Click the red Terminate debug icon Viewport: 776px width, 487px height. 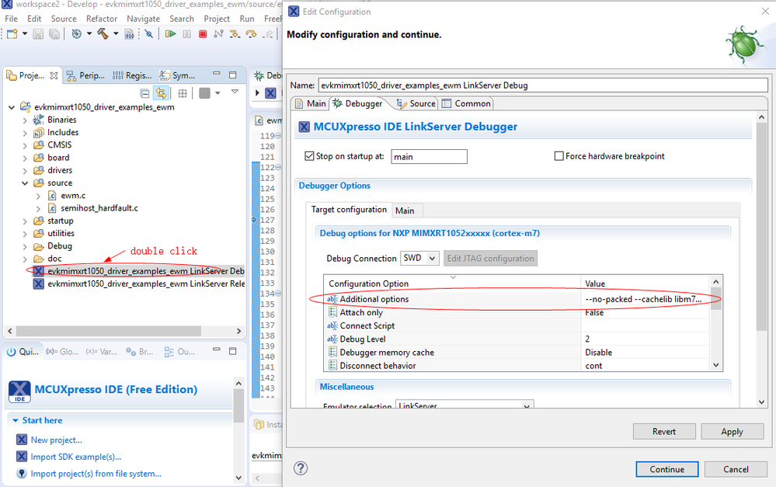point(203,33)
